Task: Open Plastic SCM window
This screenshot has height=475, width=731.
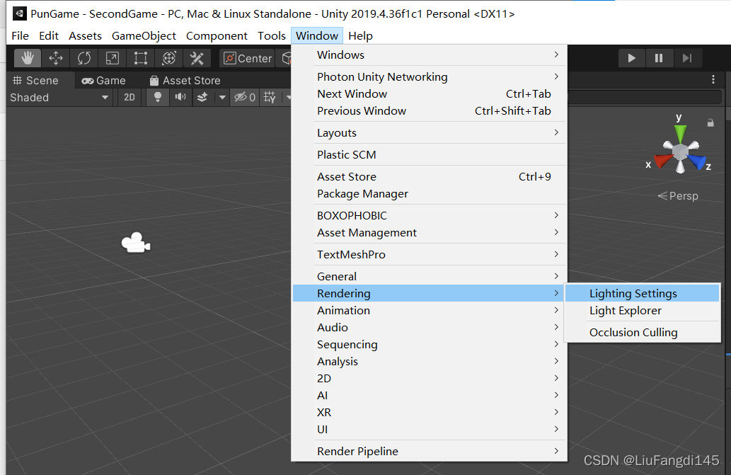Action: pos(430,155)
